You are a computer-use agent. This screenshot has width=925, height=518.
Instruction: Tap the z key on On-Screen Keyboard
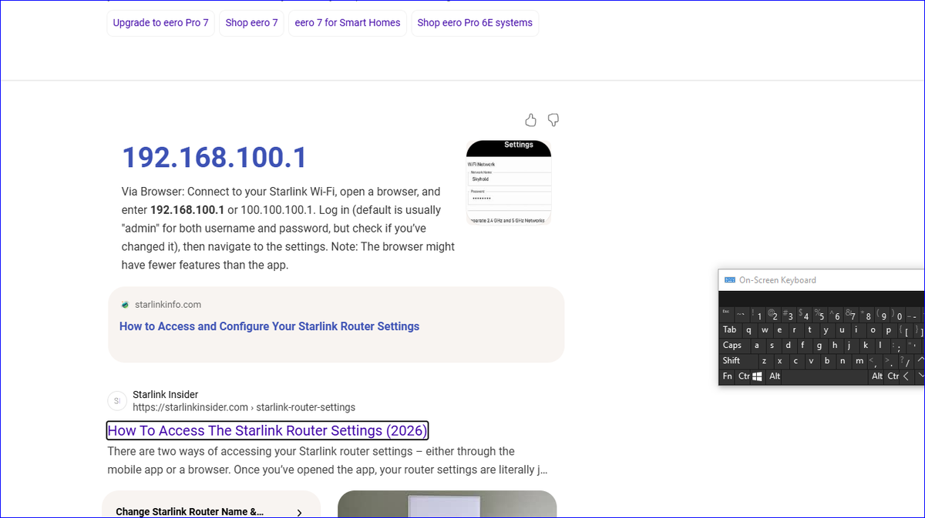point(765,361)
